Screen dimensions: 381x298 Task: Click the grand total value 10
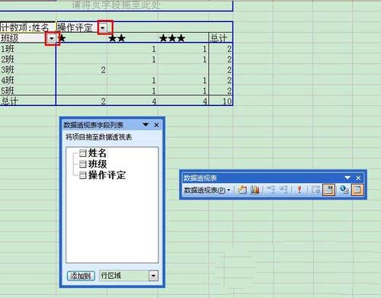227,101
